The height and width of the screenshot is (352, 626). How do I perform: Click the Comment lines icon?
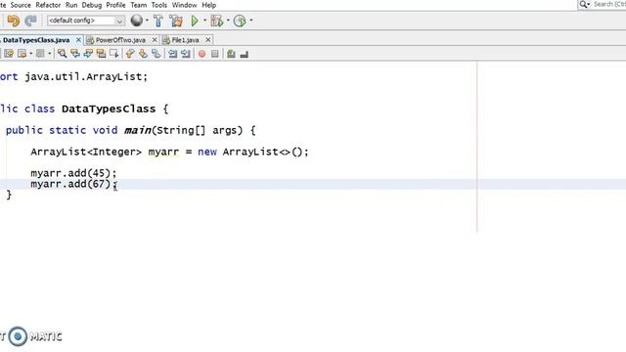click(231, 54)
